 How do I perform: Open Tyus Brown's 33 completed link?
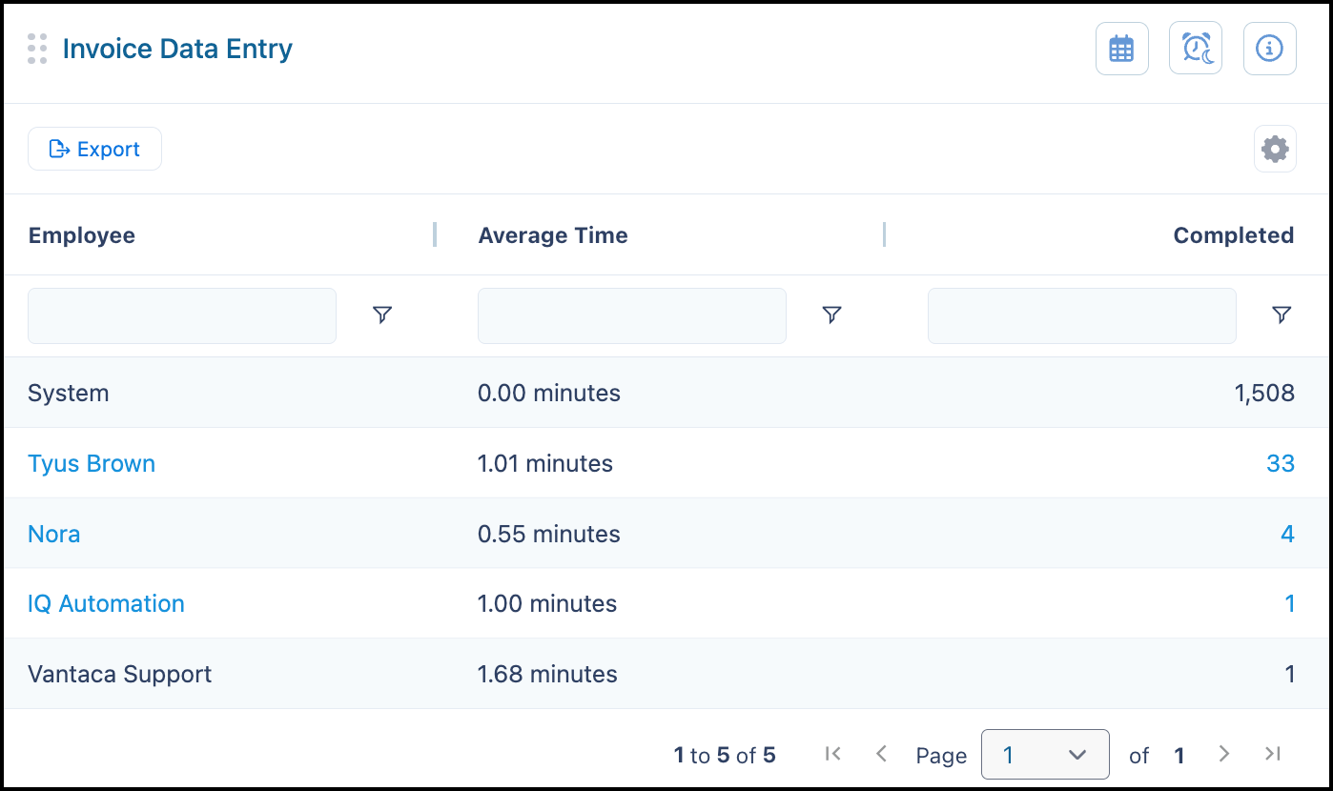pyautogui.click(x=1281, y=464)
